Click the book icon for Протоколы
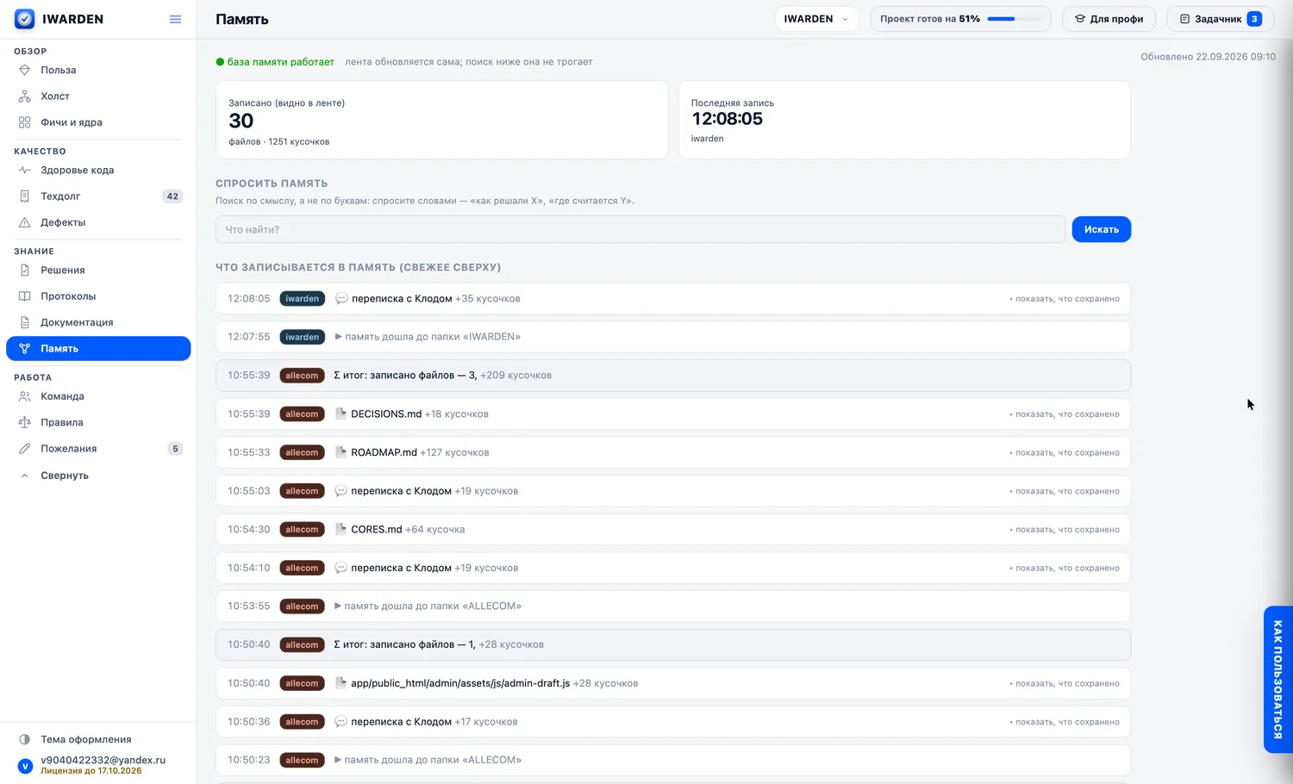 24,296
